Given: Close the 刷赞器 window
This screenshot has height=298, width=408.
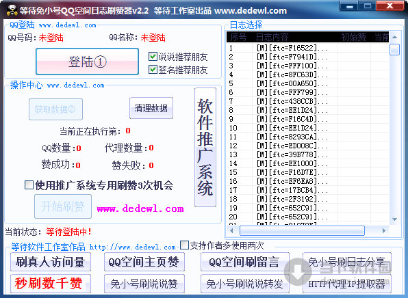Looking at the screenshot, I should click(390, 6).
